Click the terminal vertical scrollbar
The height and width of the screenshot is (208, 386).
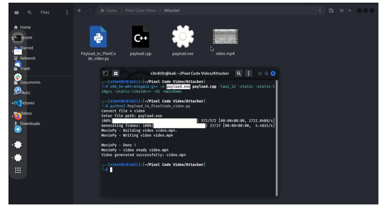point(277,138)
